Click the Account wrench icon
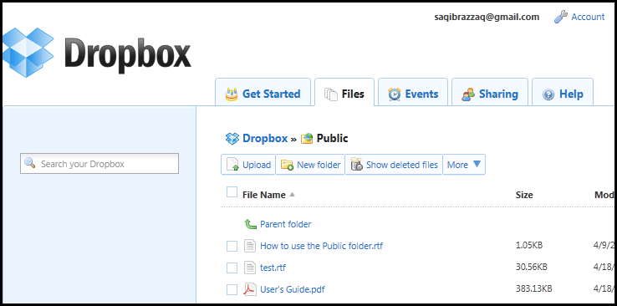This screenshot has height=306, width=617. [x=561, y=17]
